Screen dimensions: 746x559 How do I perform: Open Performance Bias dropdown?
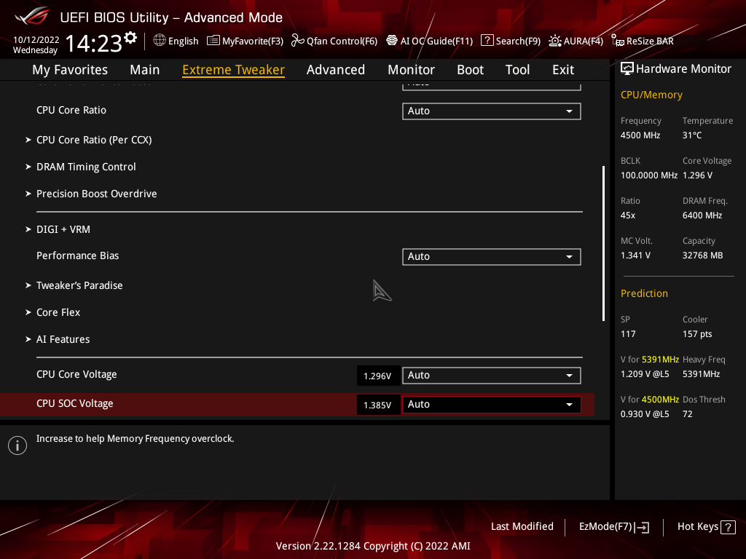point(492,257)
